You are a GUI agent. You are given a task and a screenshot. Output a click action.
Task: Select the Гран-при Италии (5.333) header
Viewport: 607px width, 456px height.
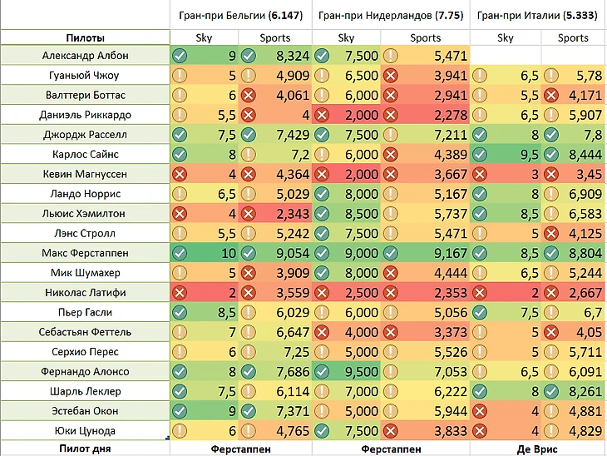coord(537,15)
